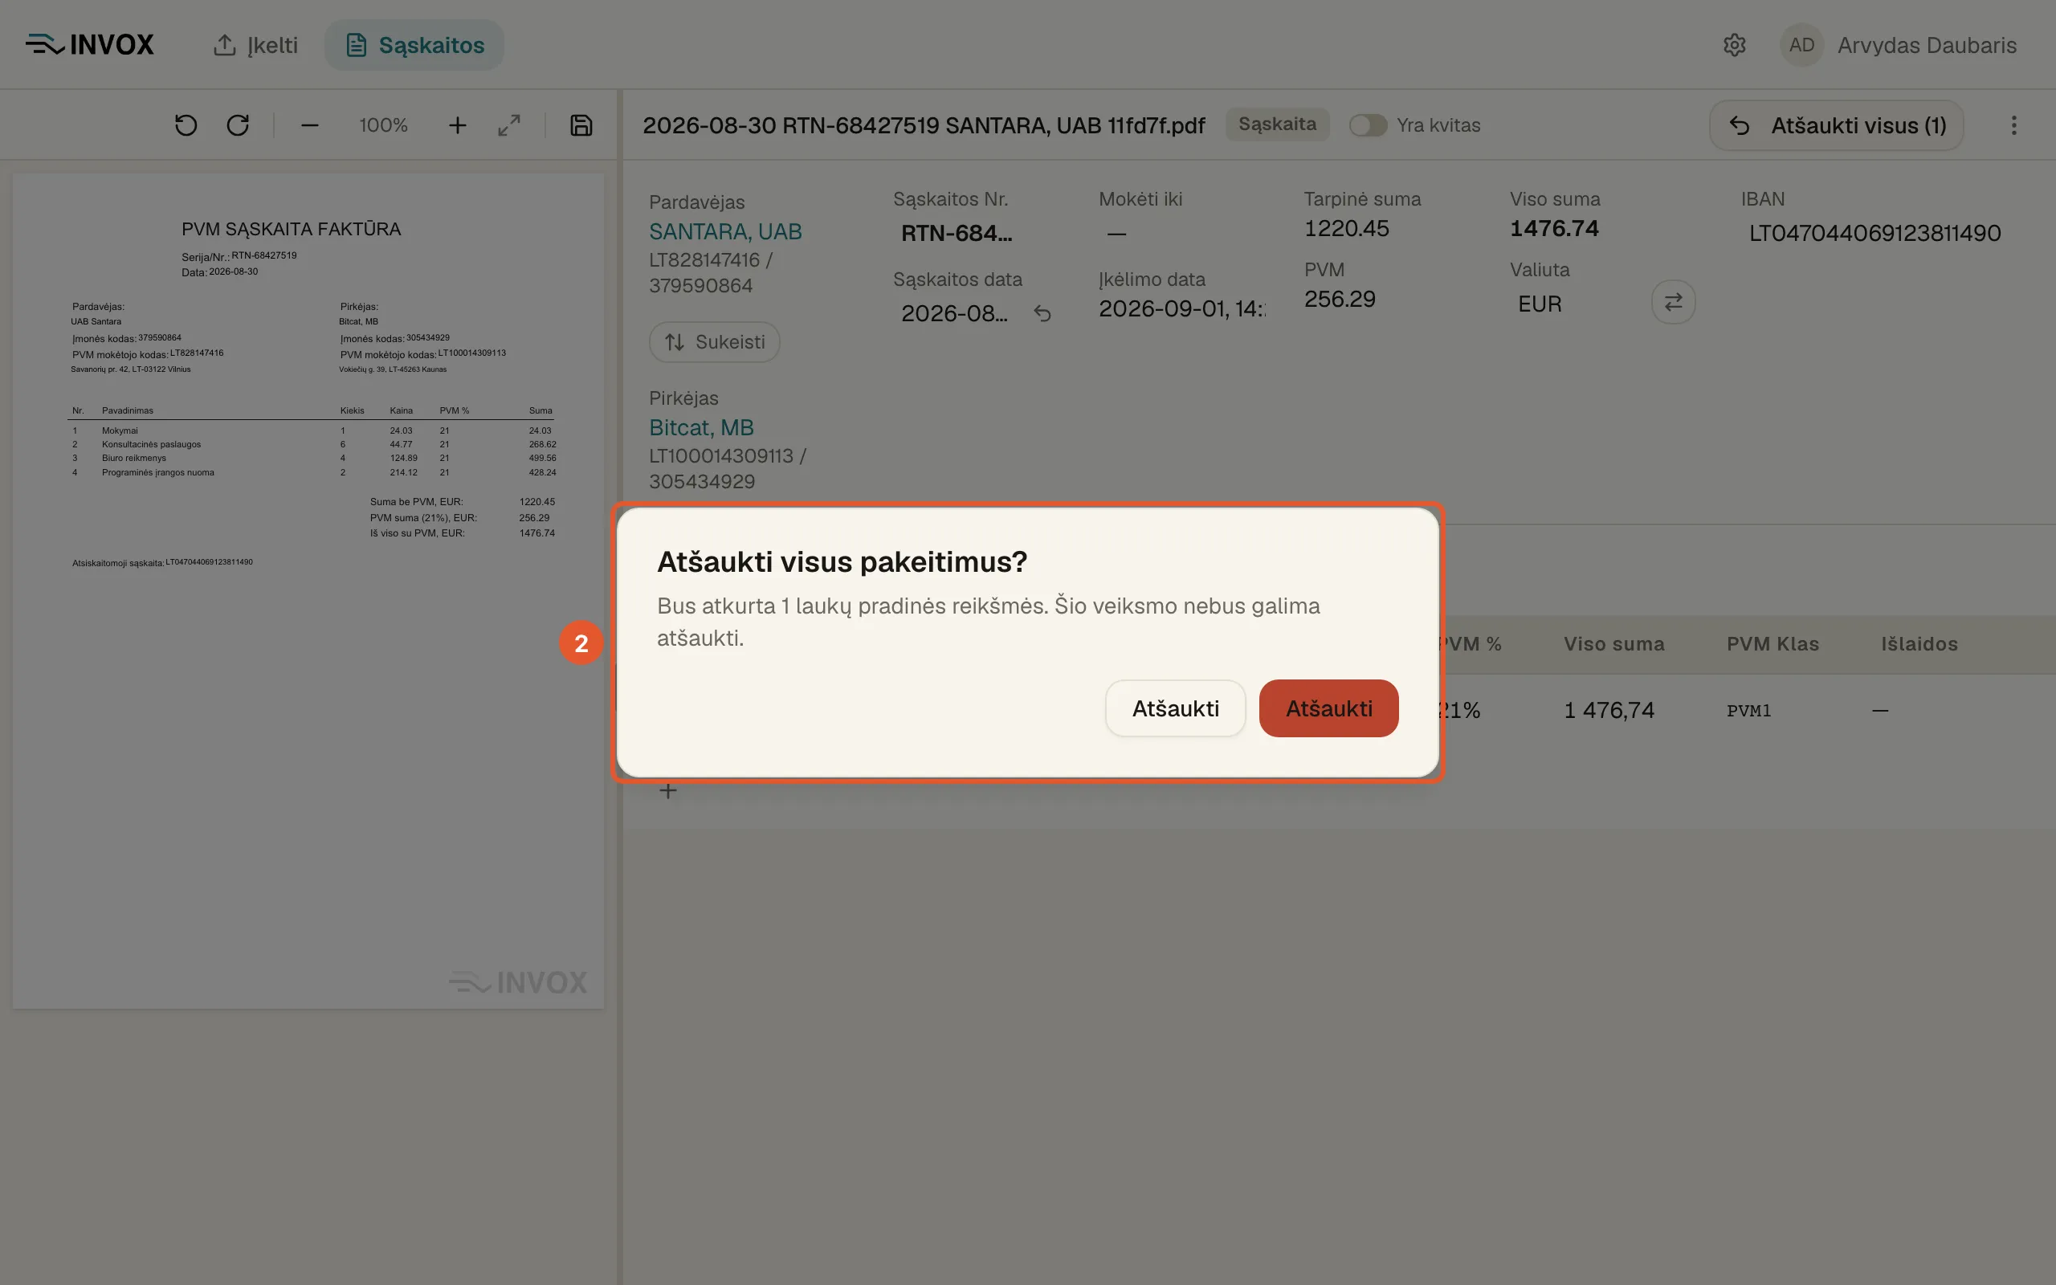Image resolution: width=2056 pixels, height=1285 pixels.
Task: Open the three-dot more options menu
Action: pos(2013,125)
